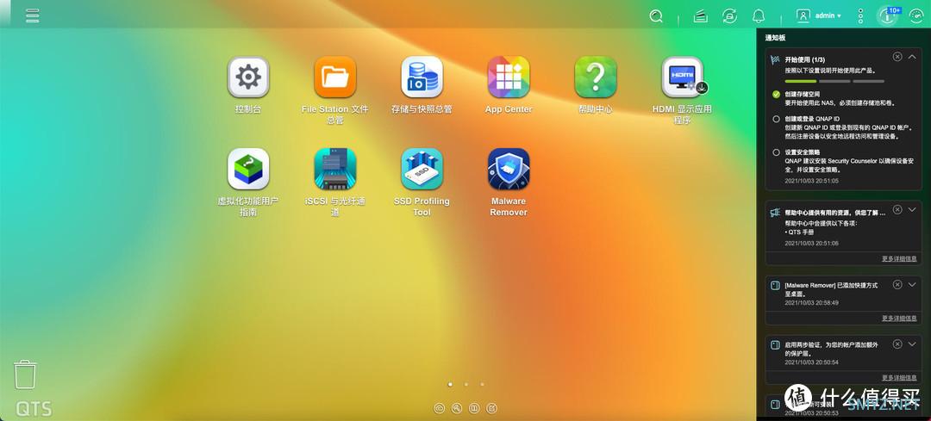Launch 控制台 control panel
The image size is (931, 421).
coord(248,77)
